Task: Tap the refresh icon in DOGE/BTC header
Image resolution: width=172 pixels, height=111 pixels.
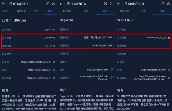Action: [111, 4]
